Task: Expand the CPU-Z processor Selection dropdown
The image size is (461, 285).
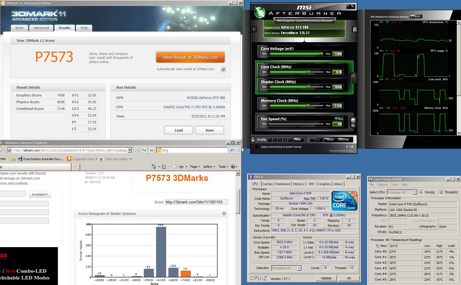Action: (x=299, y=268)
